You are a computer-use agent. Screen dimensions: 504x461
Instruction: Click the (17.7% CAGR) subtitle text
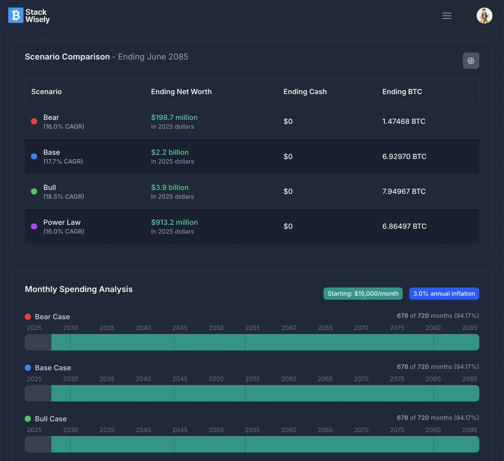click(x=63, y=161)
